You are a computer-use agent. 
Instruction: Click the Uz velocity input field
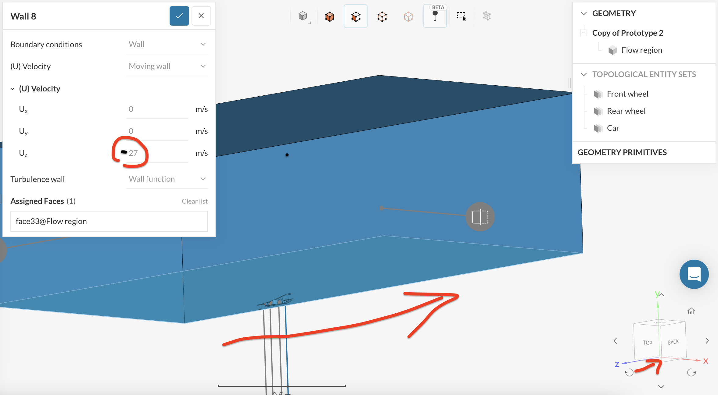pos(157,153)
